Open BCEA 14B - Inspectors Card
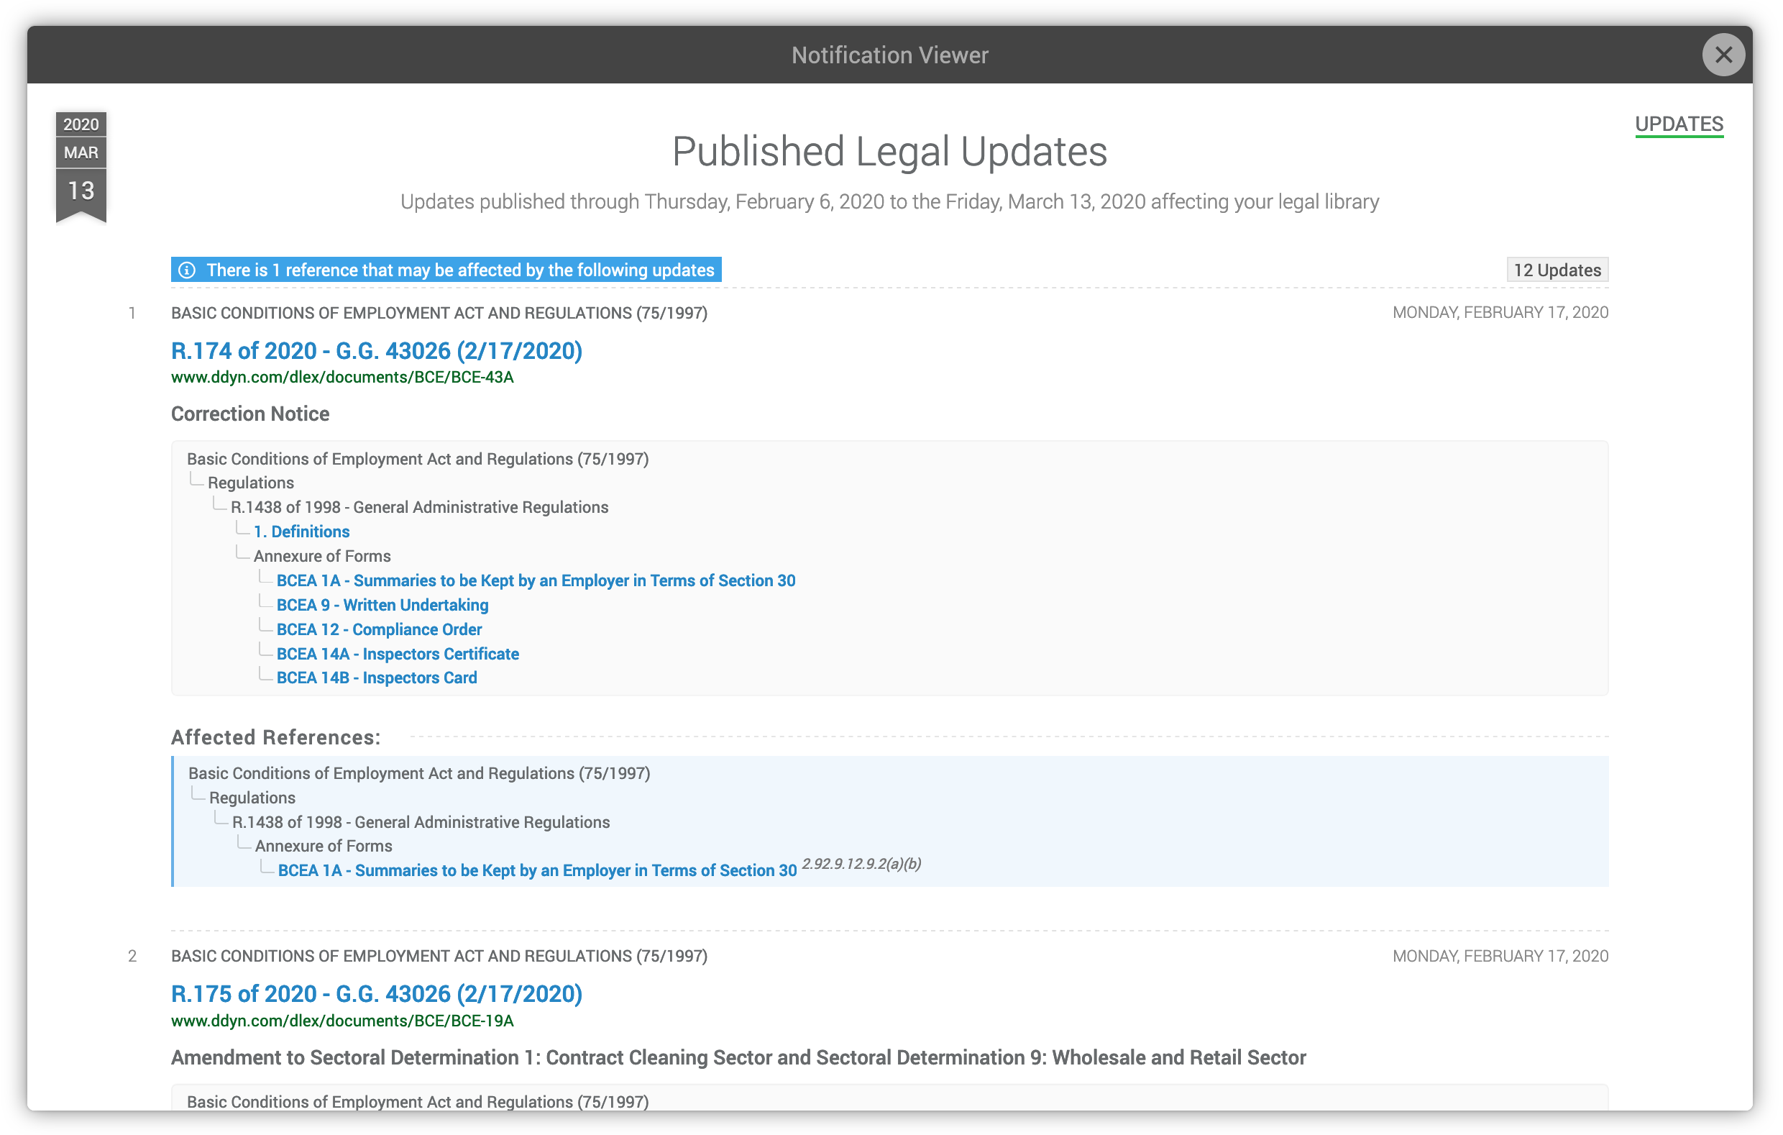The width and height of the screenshot is (1783, 1135). tap(376, 678)
